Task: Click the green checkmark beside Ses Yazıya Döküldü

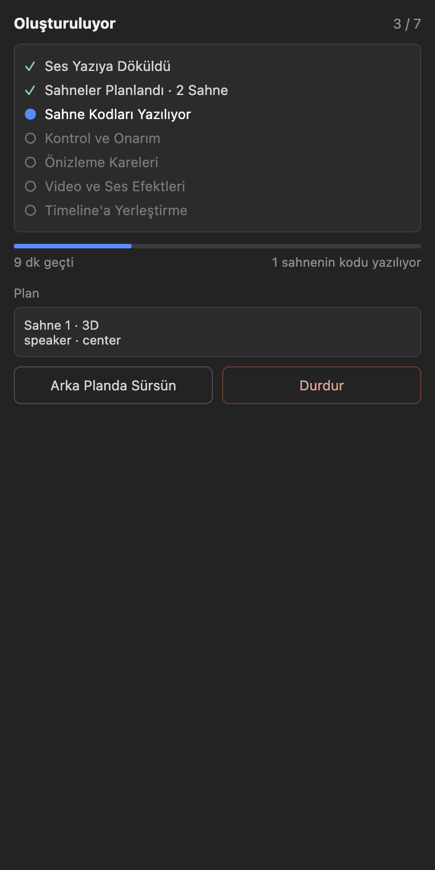Action: point(30,66)
